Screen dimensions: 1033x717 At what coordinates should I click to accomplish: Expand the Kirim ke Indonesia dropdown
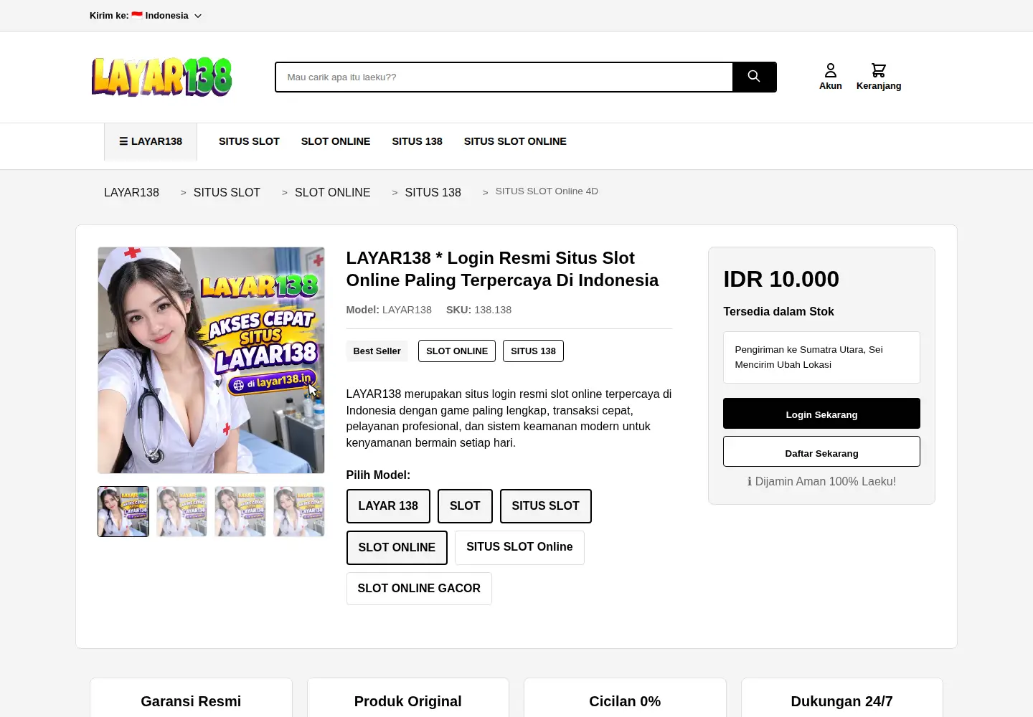click(x=146, y=16)
